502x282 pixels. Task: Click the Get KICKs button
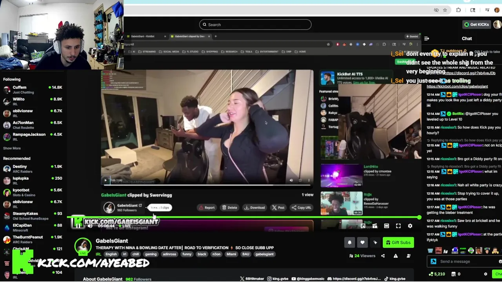click(x=477, y=24)
